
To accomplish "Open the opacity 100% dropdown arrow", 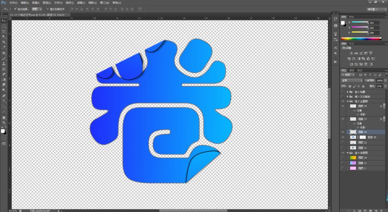I will point(385,80).
